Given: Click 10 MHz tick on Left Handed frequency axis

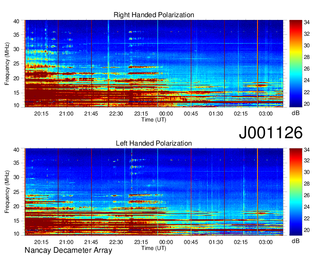Looking at the screenshot, I should pyautogui.click(x=16, y=234).
